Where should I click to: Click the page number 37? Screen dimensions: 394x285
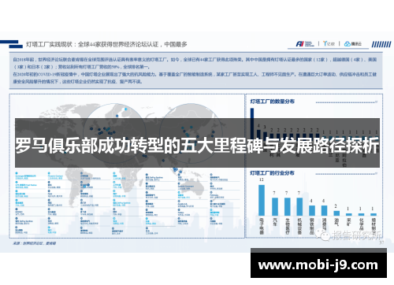[x=381, y=242]
